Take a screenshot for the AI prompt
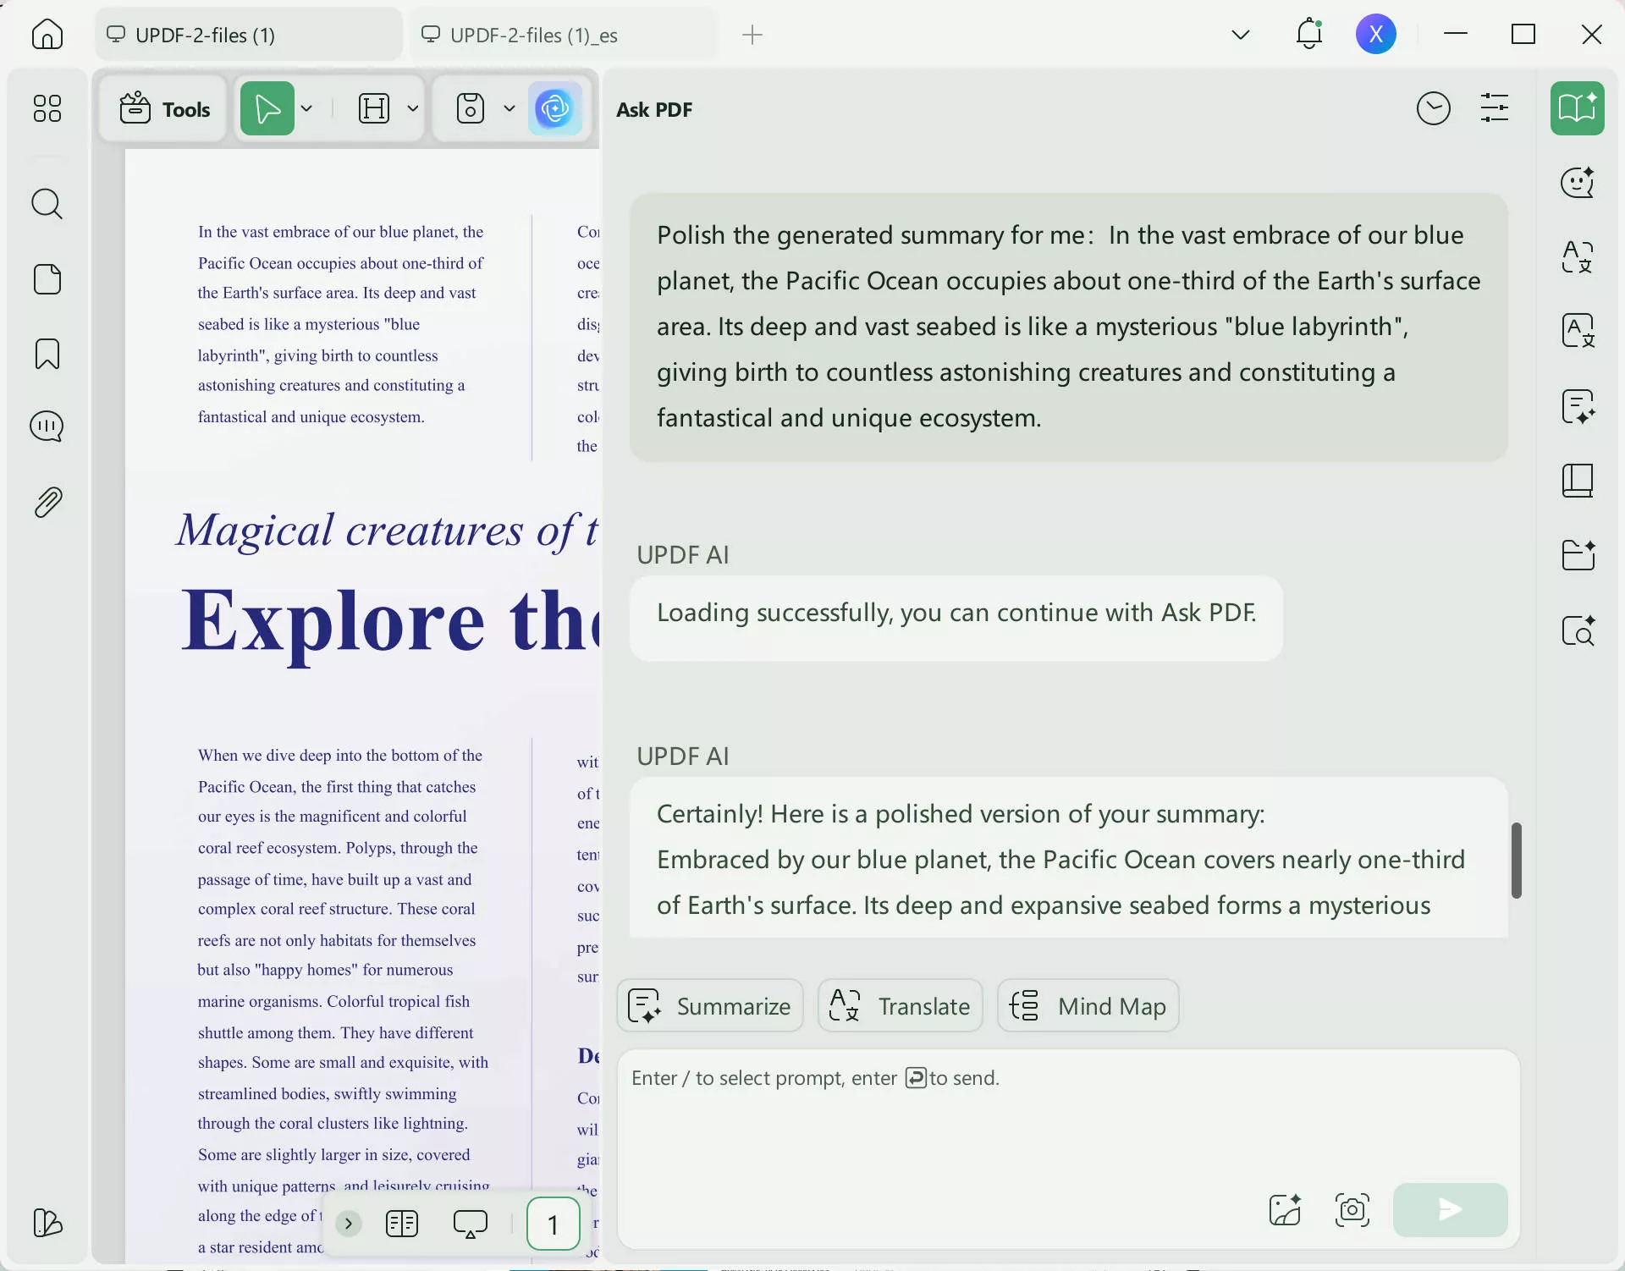The height and width of the screenshot is (1271, 1625). click(x=1352, y=1210)
